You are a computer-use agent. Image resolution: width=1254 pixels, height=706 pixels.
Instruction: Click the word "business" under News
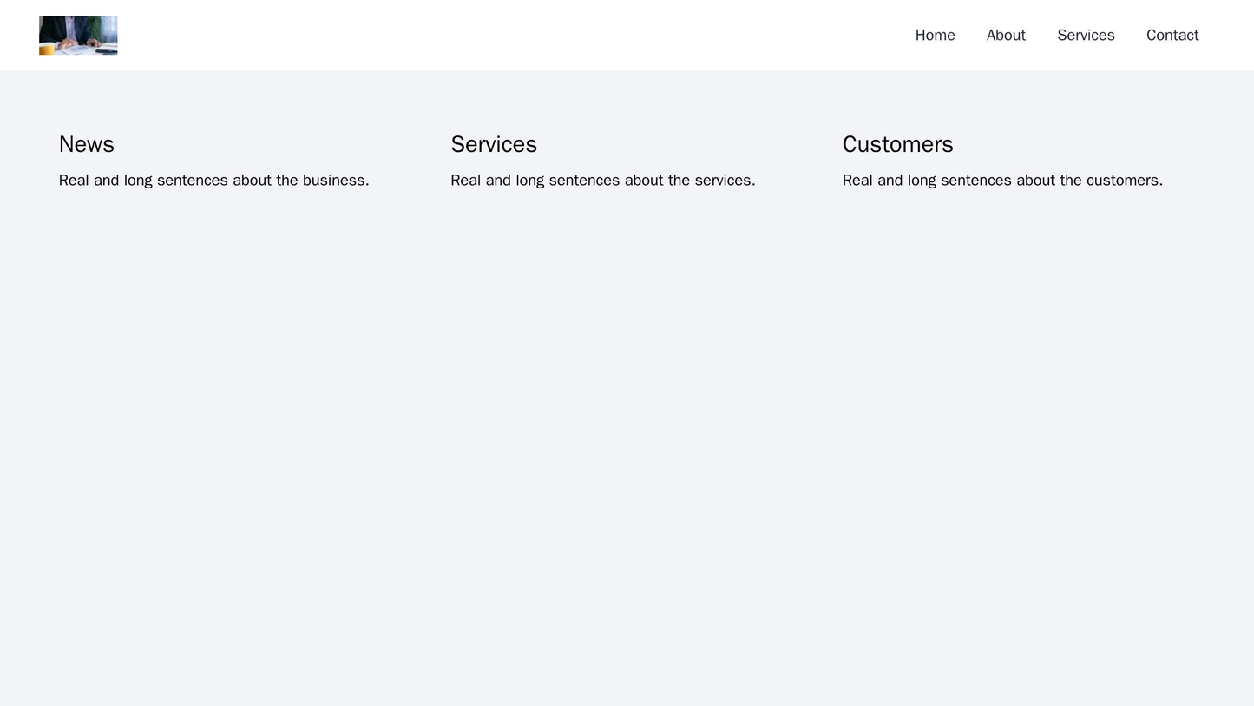[x=334, y=181]
